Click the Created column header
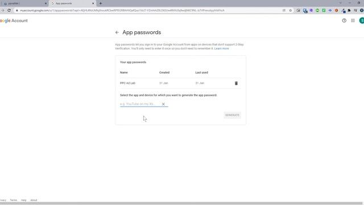The width and height of the screenshot is (364, 205). [164, 72]
